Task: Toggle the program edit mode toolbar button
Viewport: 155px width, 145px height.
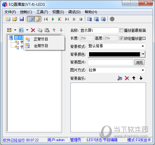Action: [38, 19]
